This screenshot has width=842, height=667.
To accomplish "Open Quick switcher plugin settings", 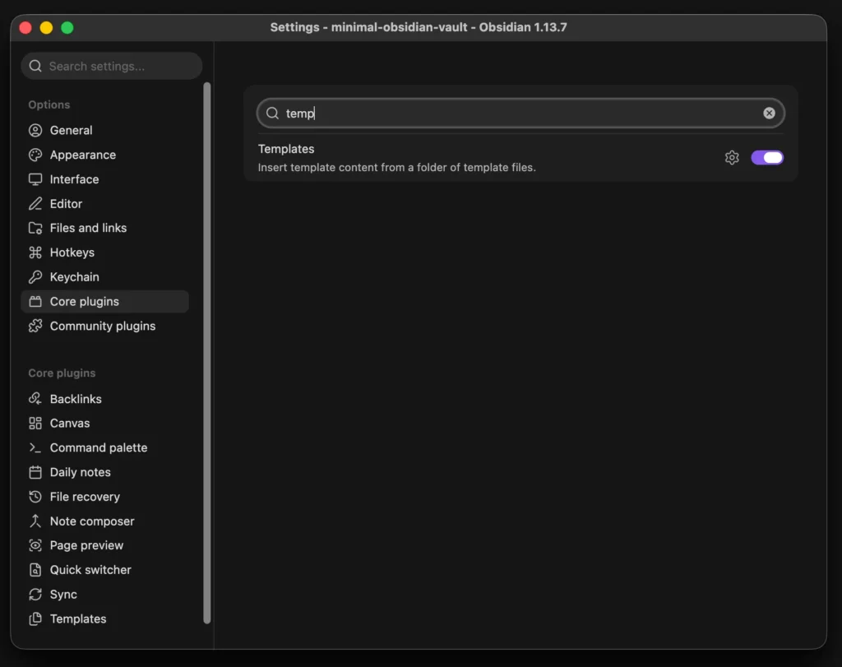I will (104, 570).
